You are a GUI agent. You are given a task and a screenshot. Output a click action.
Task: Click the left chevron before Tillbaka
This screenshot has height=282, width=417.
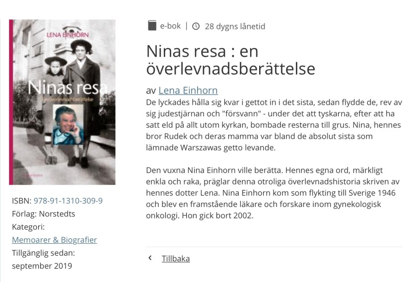pyautogui.click(x=150, y=259)
